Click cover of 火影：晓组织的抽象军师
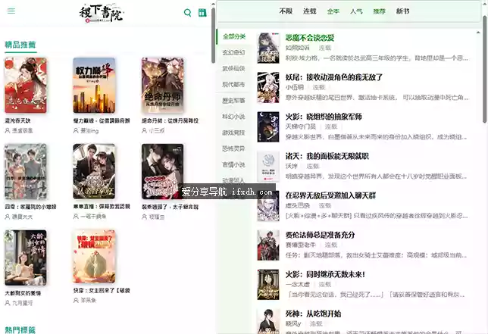The image size is (488, 334). click(x=268, y=127)
